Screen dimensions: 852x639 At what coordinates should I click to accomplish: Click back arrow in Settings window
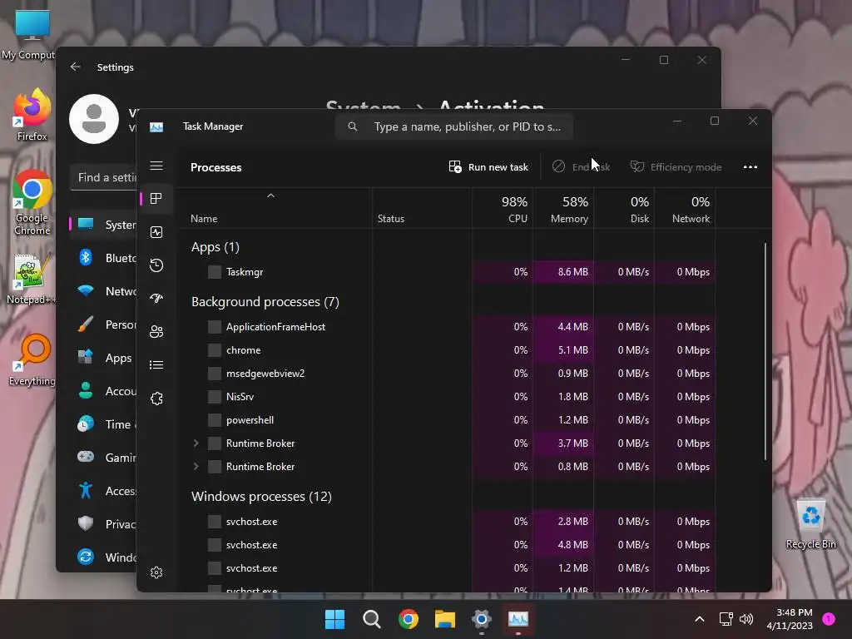click(x=76, y=67)
